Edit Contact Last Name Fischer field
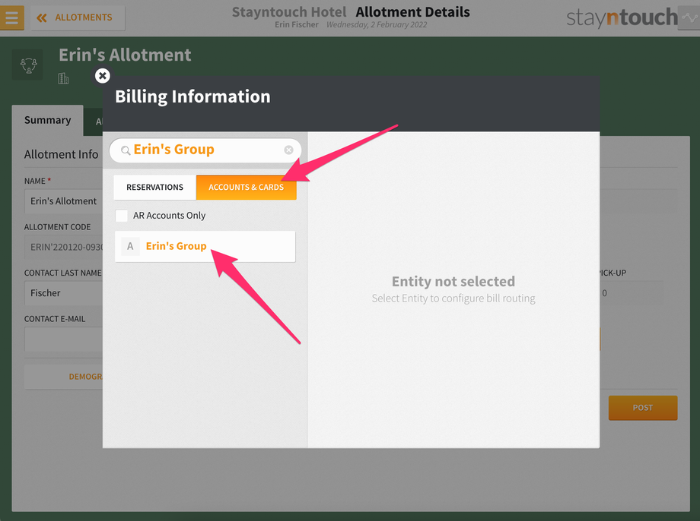Image resolution: width=700 pixels, height=521 pixels. point(63,293)
